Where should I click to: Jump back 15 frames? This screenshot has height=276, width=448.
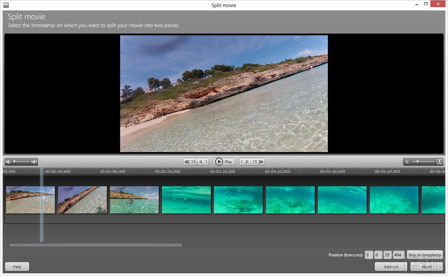(x=190, y=162)
